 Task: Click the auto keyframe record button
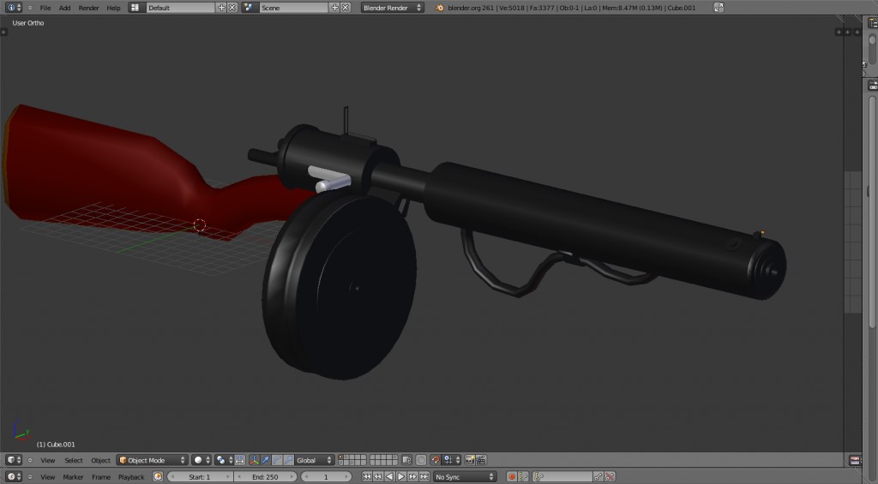[512, 476]
